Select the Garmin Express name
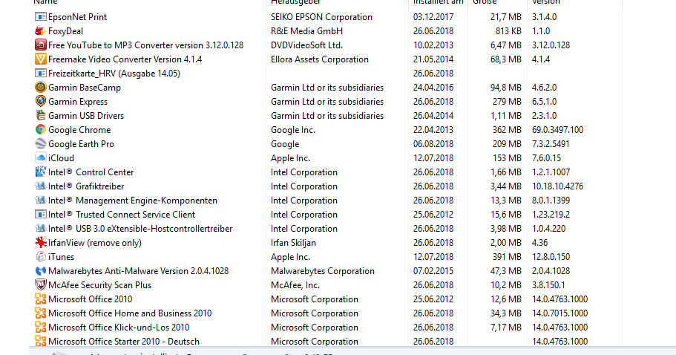Viewport: 676px width, 355px height. pos(78,101)
